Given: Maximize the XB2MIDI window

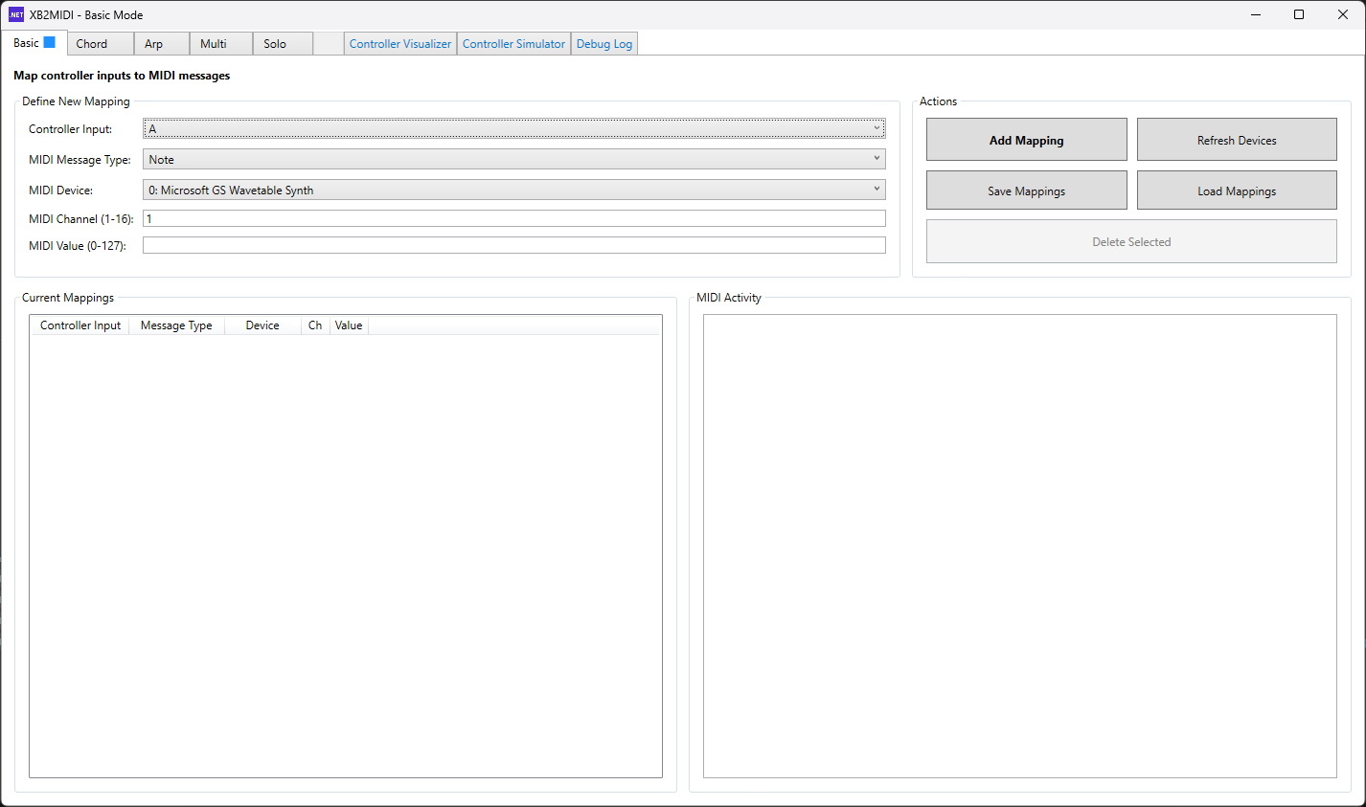Looking at the screenshot, I should pos(1298,14).
